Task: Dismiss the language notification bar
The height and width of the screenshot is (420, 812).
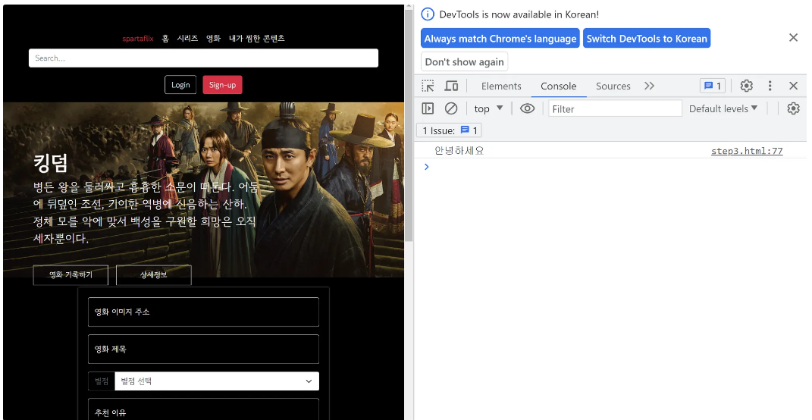Action: (793, 37)
